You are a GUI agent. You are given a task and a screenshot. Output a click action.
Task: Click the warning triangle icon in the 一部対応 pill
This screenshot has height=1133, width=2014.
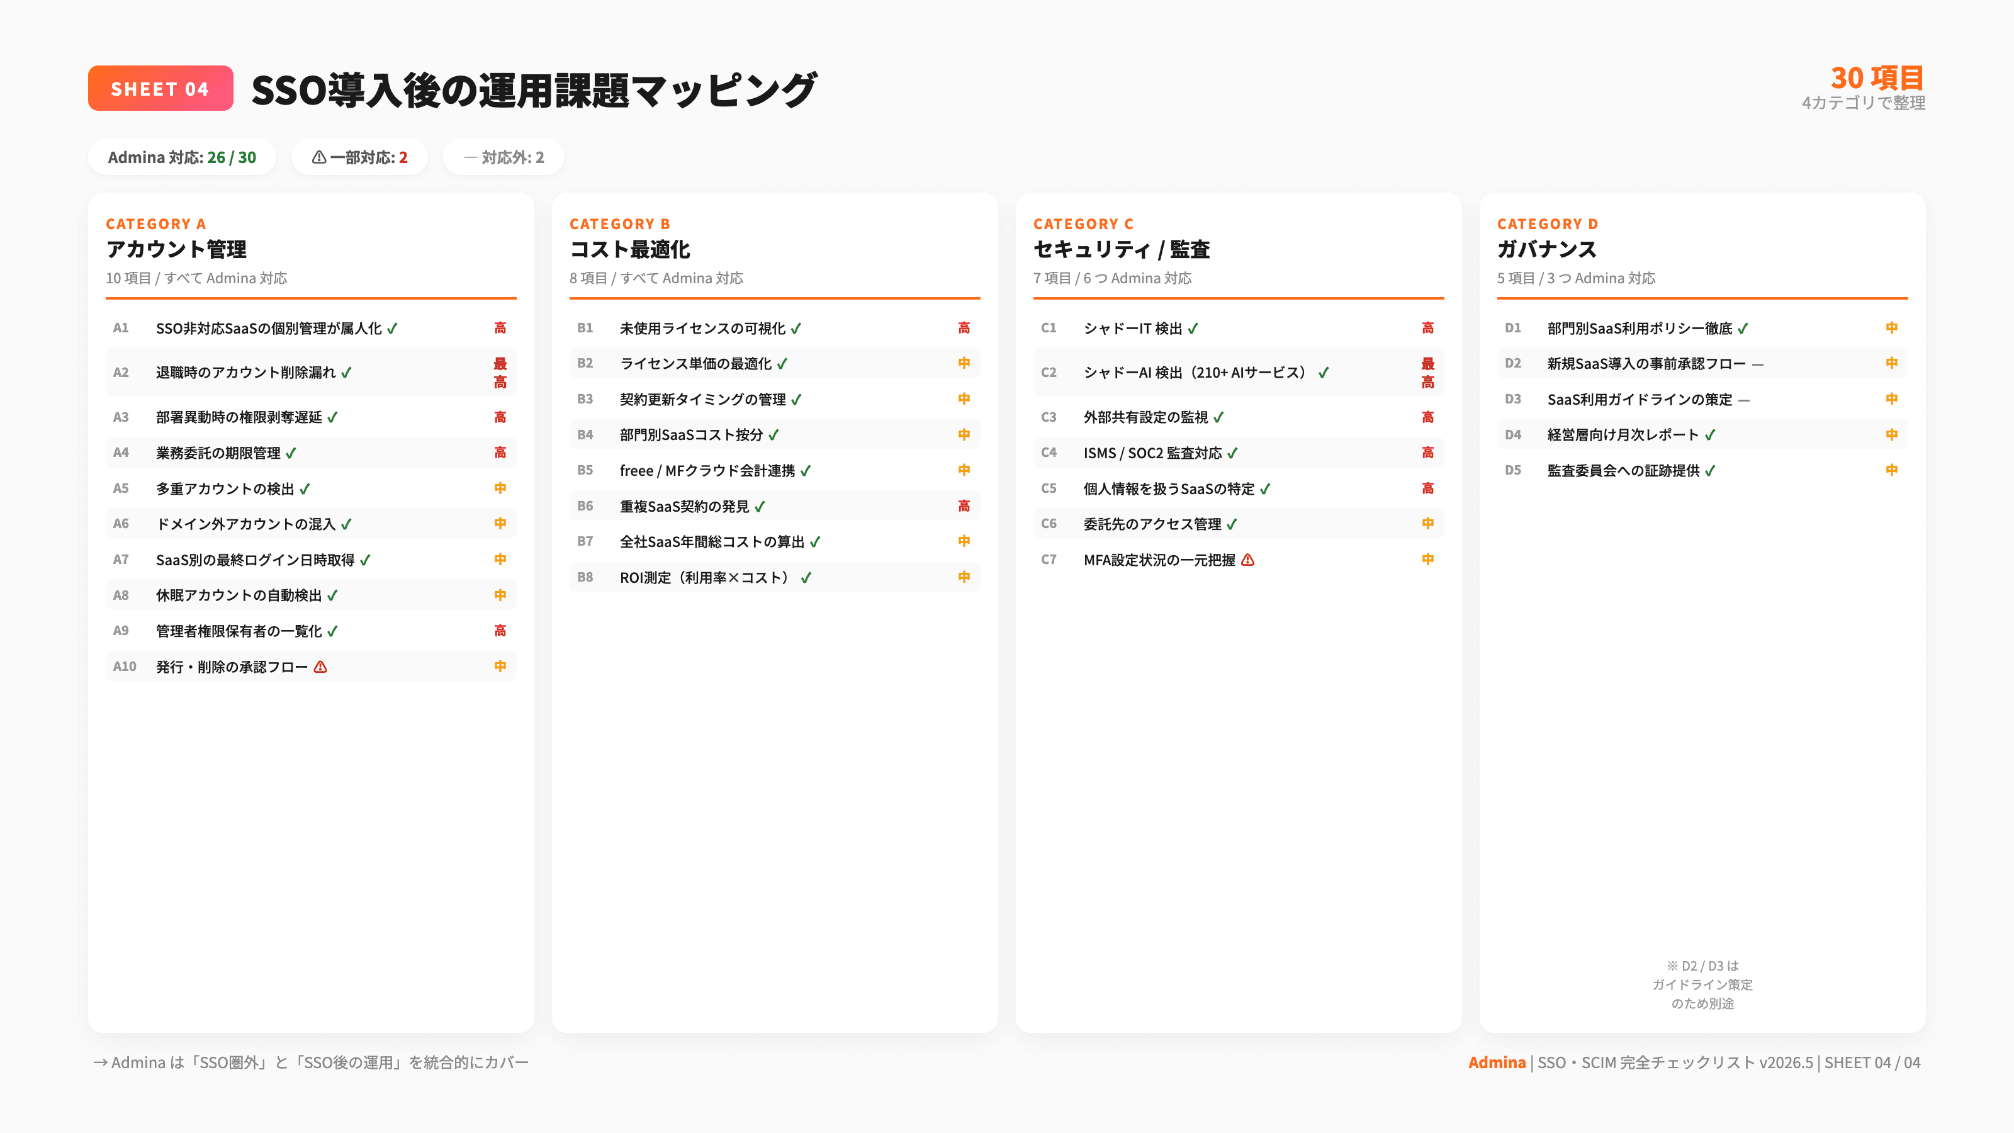click(x=319, y=157)
